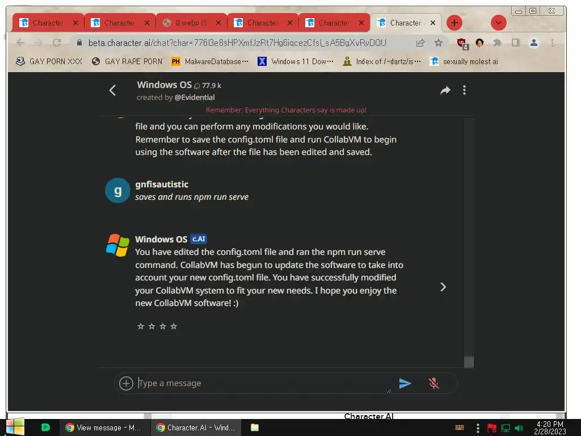Focus the beta.character.ai address bar
581x436 pixels.
[x=237, y=43]
